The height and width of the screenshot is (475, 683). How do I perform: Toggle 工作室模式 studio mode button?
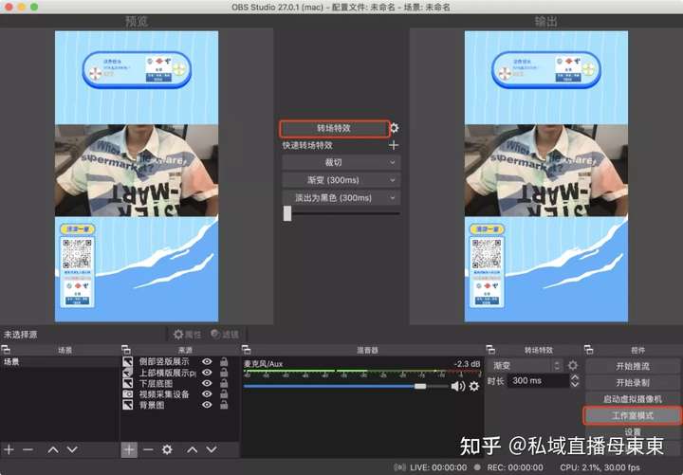[x=633, y=416]
